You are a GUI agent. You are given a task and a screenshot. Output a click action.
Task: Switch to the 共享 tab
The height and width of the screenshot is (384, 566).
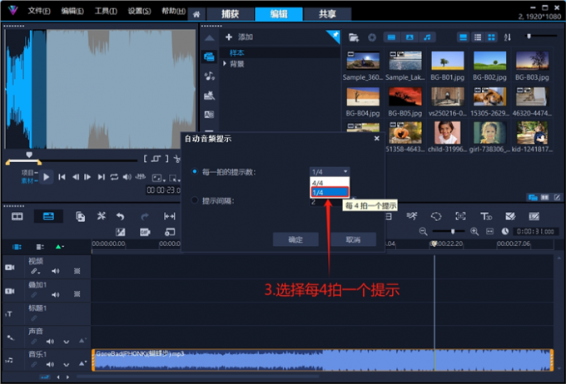327,14
